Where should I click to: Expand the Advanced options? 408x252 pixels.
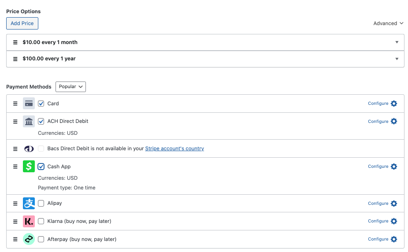(x=388, y=23)
